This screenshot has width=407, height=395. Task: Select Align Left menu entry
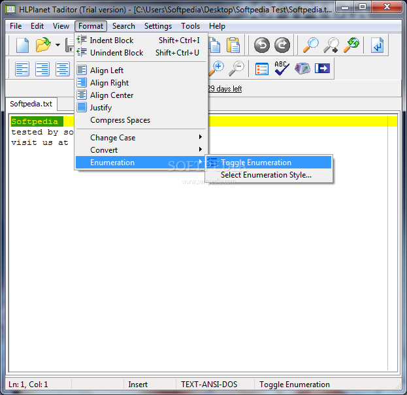(142, 71)
